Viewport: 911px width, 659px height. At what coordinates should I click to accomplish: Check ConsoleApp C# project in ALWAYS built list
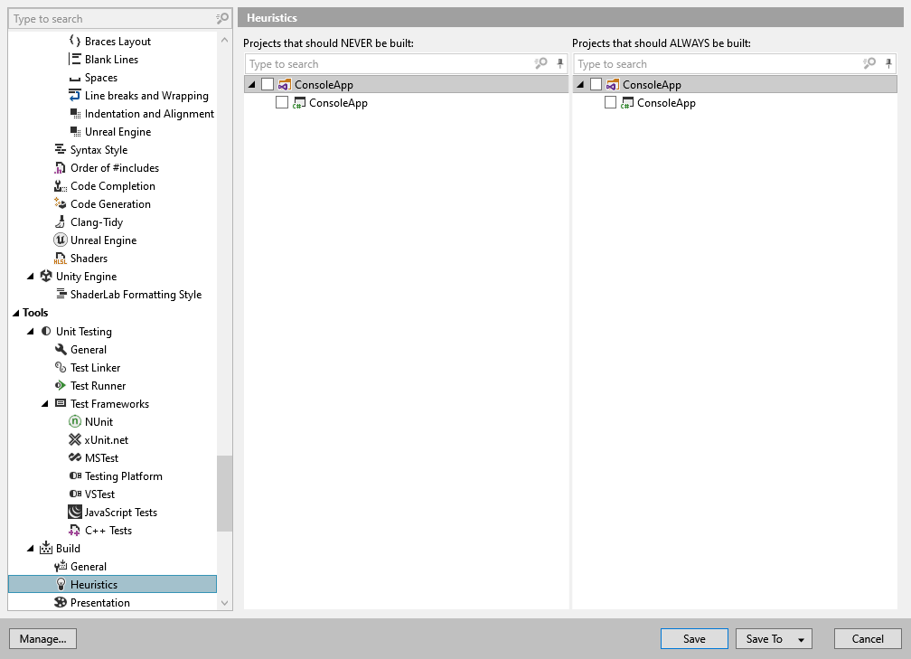610,102
